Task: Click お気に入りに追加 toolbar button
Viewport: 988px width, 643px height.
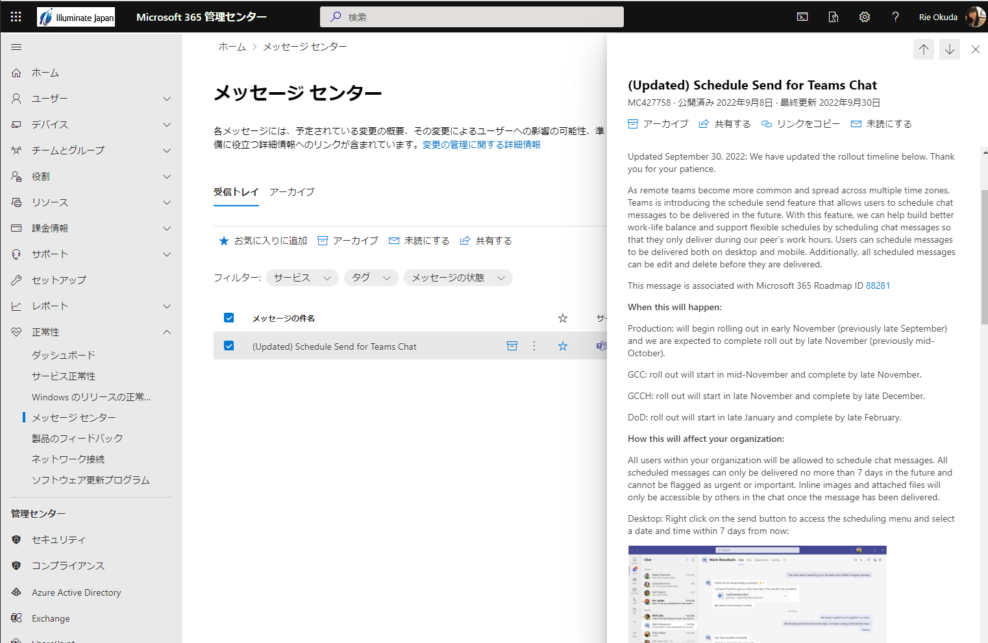Action: click(263, 241)
